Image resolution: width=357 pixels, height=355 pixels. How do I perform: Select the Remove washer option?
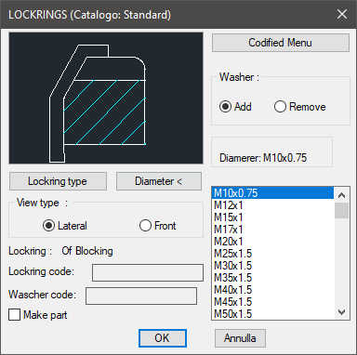point(300,107)
